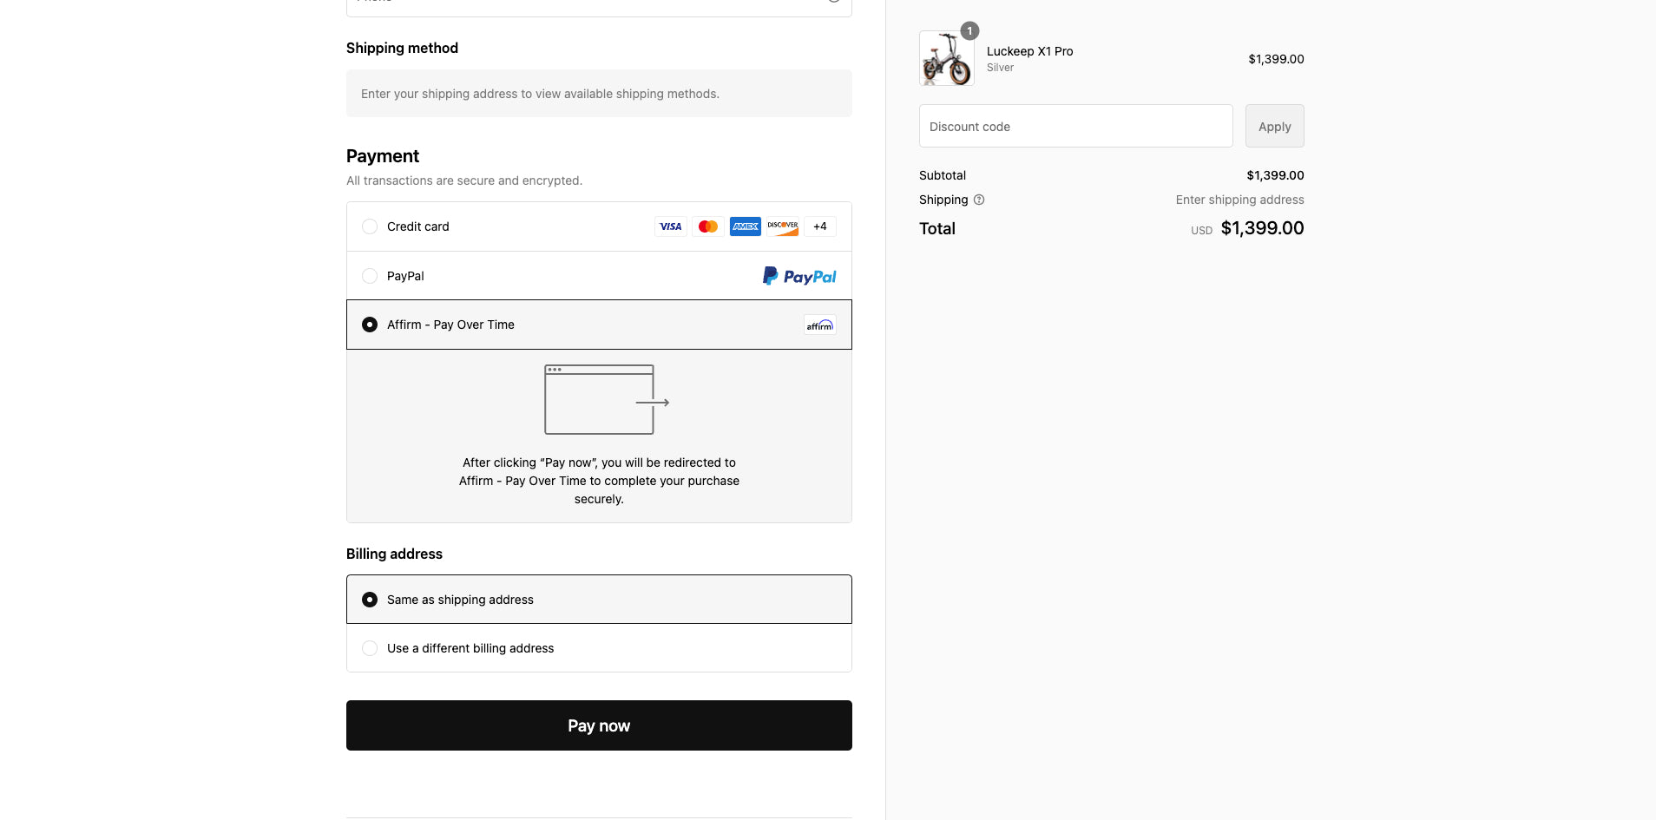Click the Visa card icon
This screenshot has width=1656, height=820.
pyautogui.click(x=670, y=226)
